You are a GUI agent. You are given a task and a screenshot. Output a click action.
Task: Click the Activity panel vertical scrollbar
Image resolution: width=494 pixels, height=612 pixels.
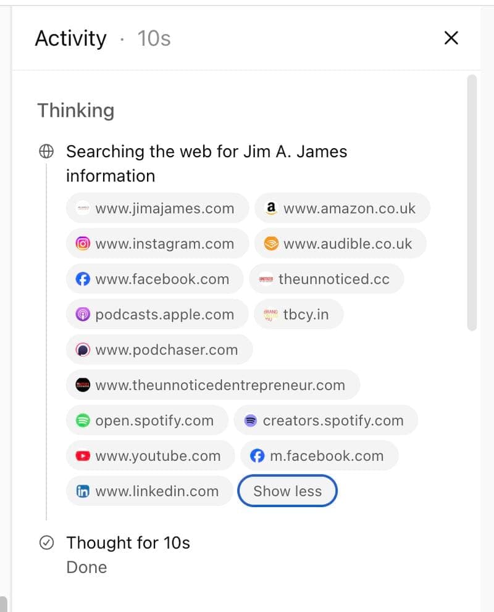click(x=472, y=202)
